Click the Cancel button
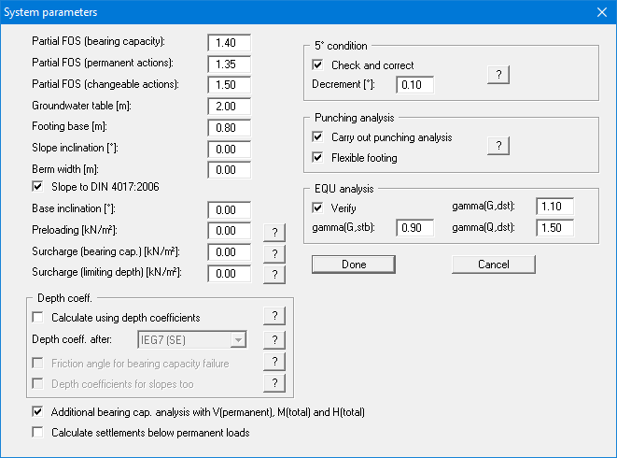617x458 pixels. [493, 265]
